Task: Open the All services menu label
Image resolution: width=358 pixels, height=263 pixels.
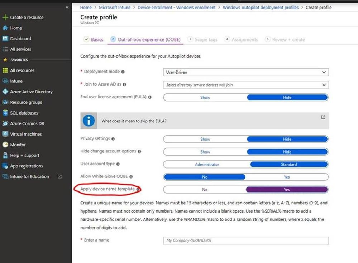Action: click(x=20, y=49)
